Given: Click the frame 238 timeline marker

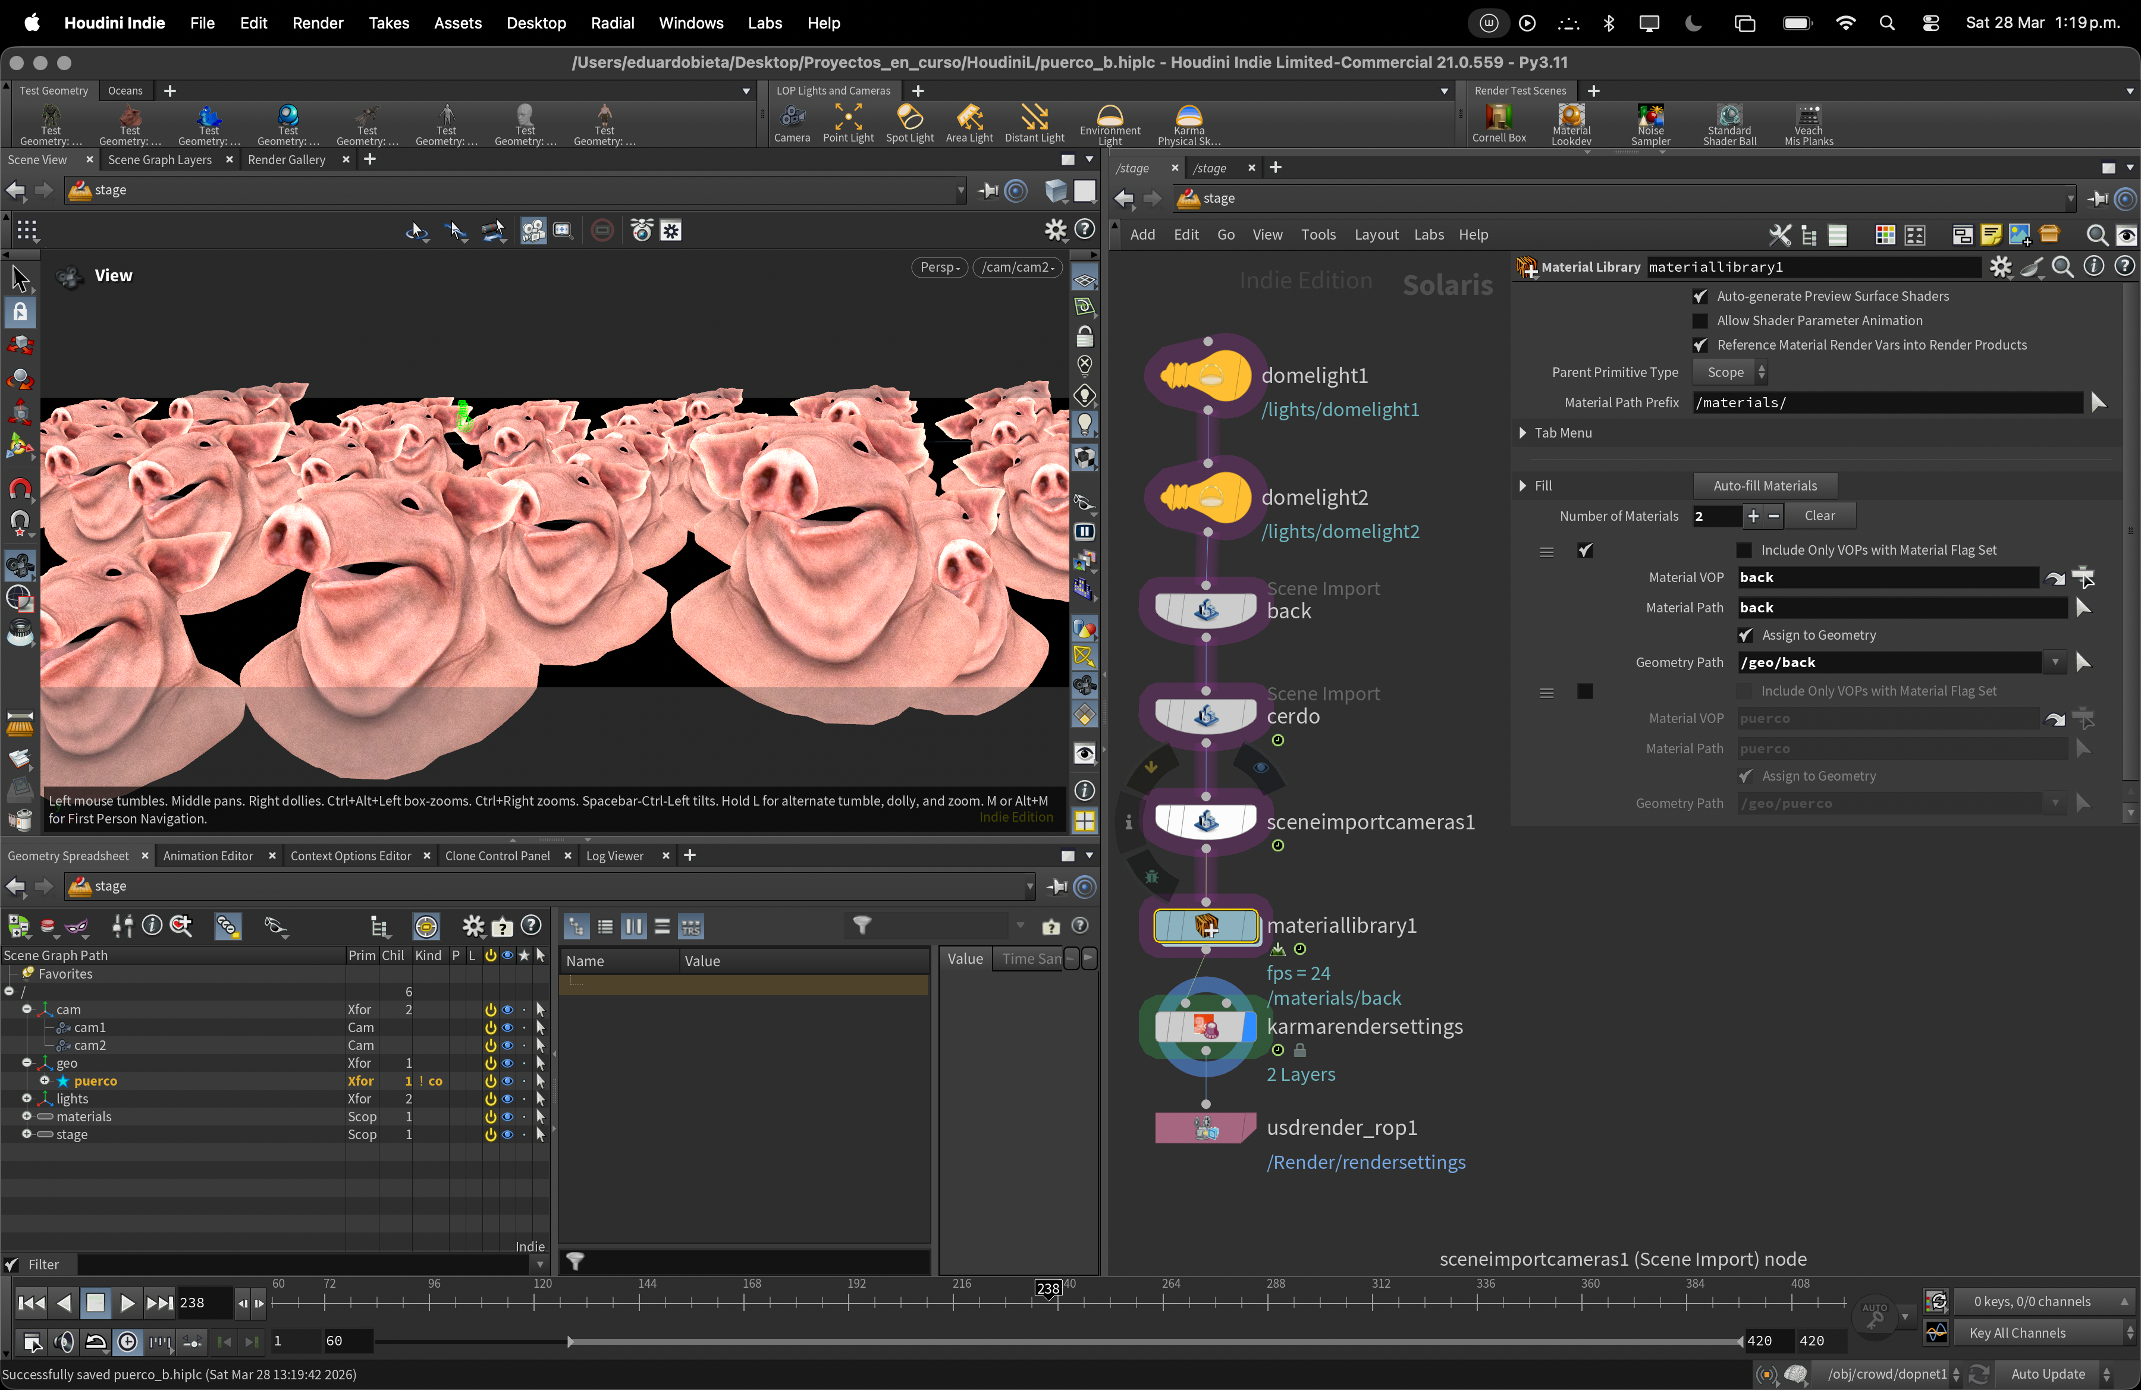Looking at the screenshot, I should tap(1048, 1288).
